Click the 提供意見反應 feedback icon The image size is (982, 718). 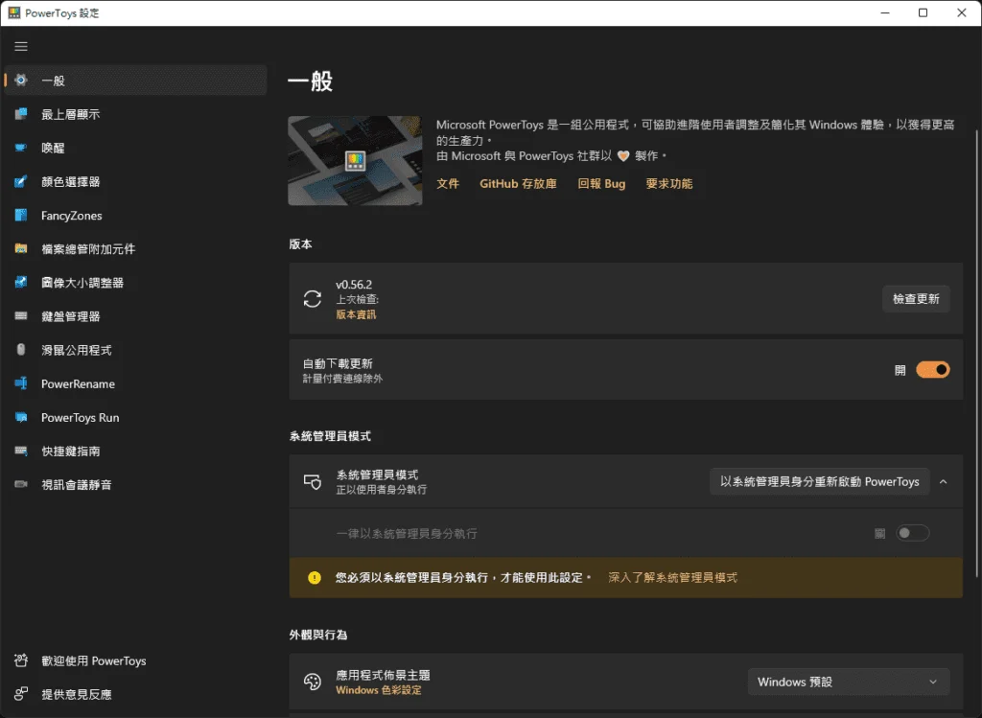point(21,694)
